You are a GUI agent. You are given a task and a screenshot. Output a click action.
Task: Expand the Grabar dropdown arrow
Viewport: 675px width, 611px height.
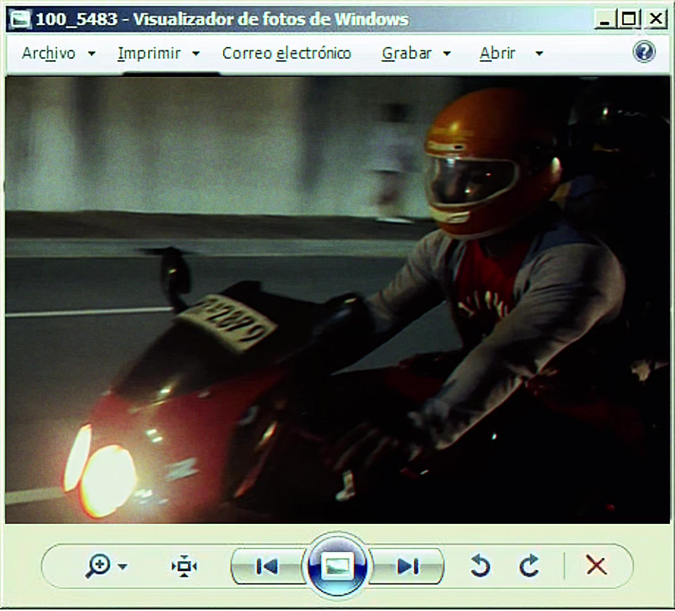pyautogui.click(x=447, y=54)
